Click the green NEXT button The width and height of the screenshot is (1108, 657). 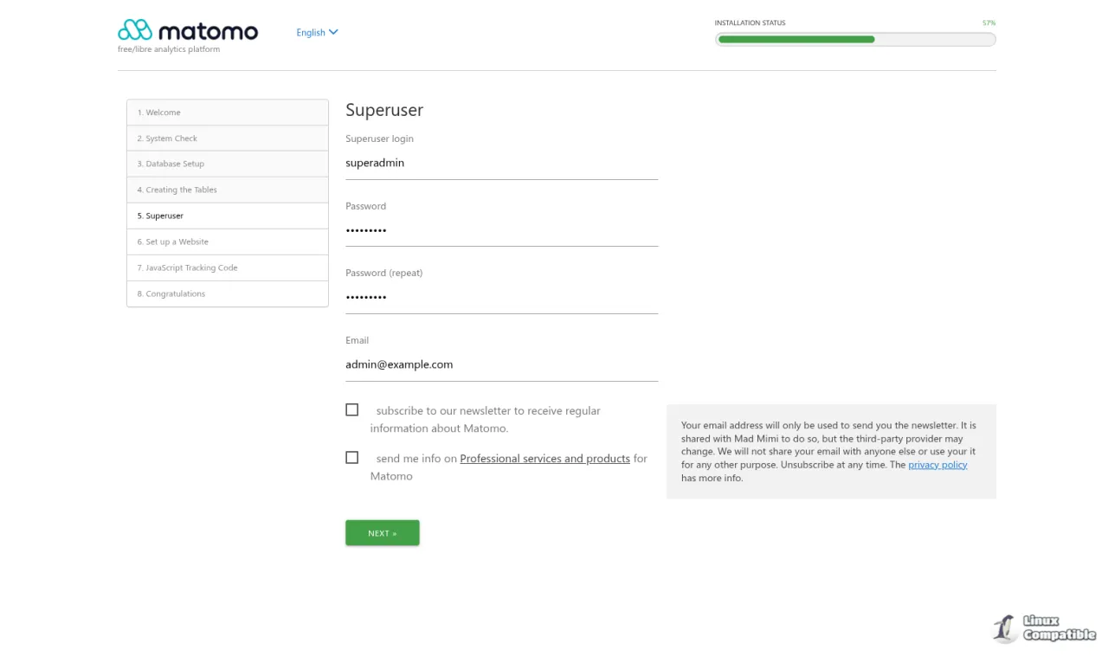(383, 533)
